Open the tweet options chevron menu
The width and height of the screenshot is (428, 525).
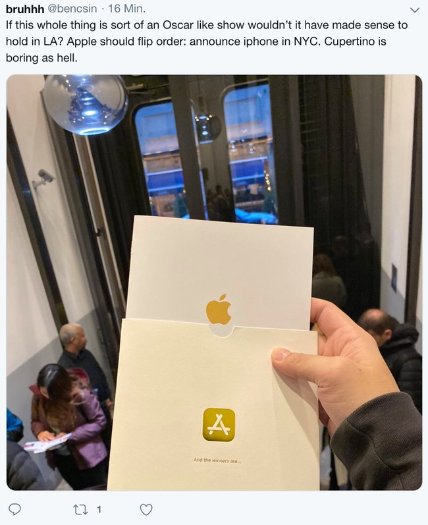415,10
